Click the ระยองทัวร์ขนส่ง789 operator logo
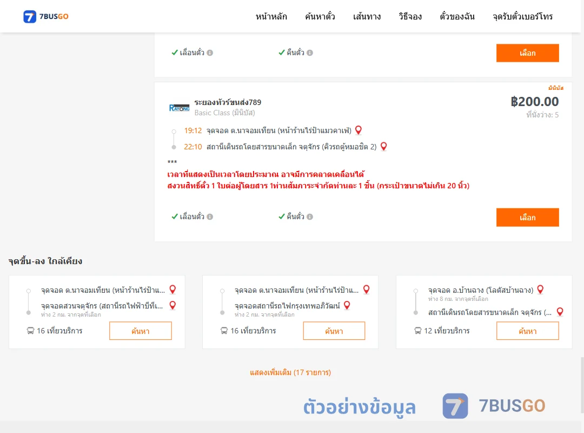This screenshot has width=584, height=433. 179,108
